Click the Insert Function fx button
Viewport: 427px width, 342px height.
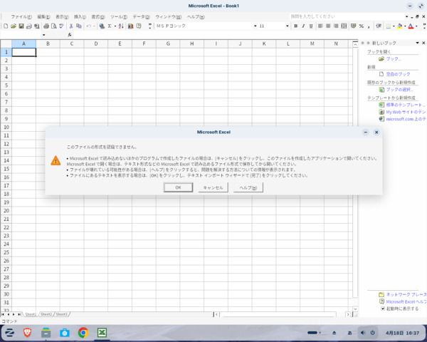[70, 35]
